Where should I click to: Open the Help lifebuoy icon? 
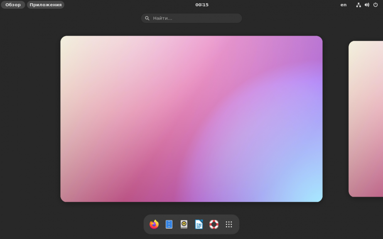coord(214,224)
